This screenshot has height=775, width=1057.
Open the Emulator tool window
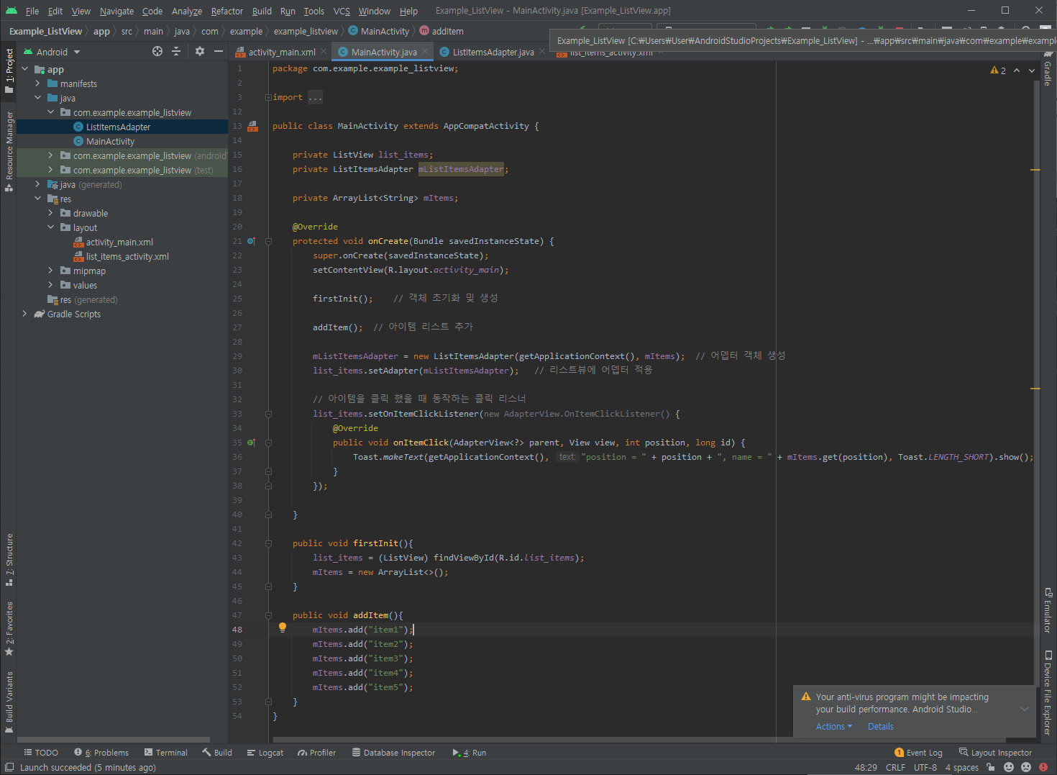coord(1048,610)
